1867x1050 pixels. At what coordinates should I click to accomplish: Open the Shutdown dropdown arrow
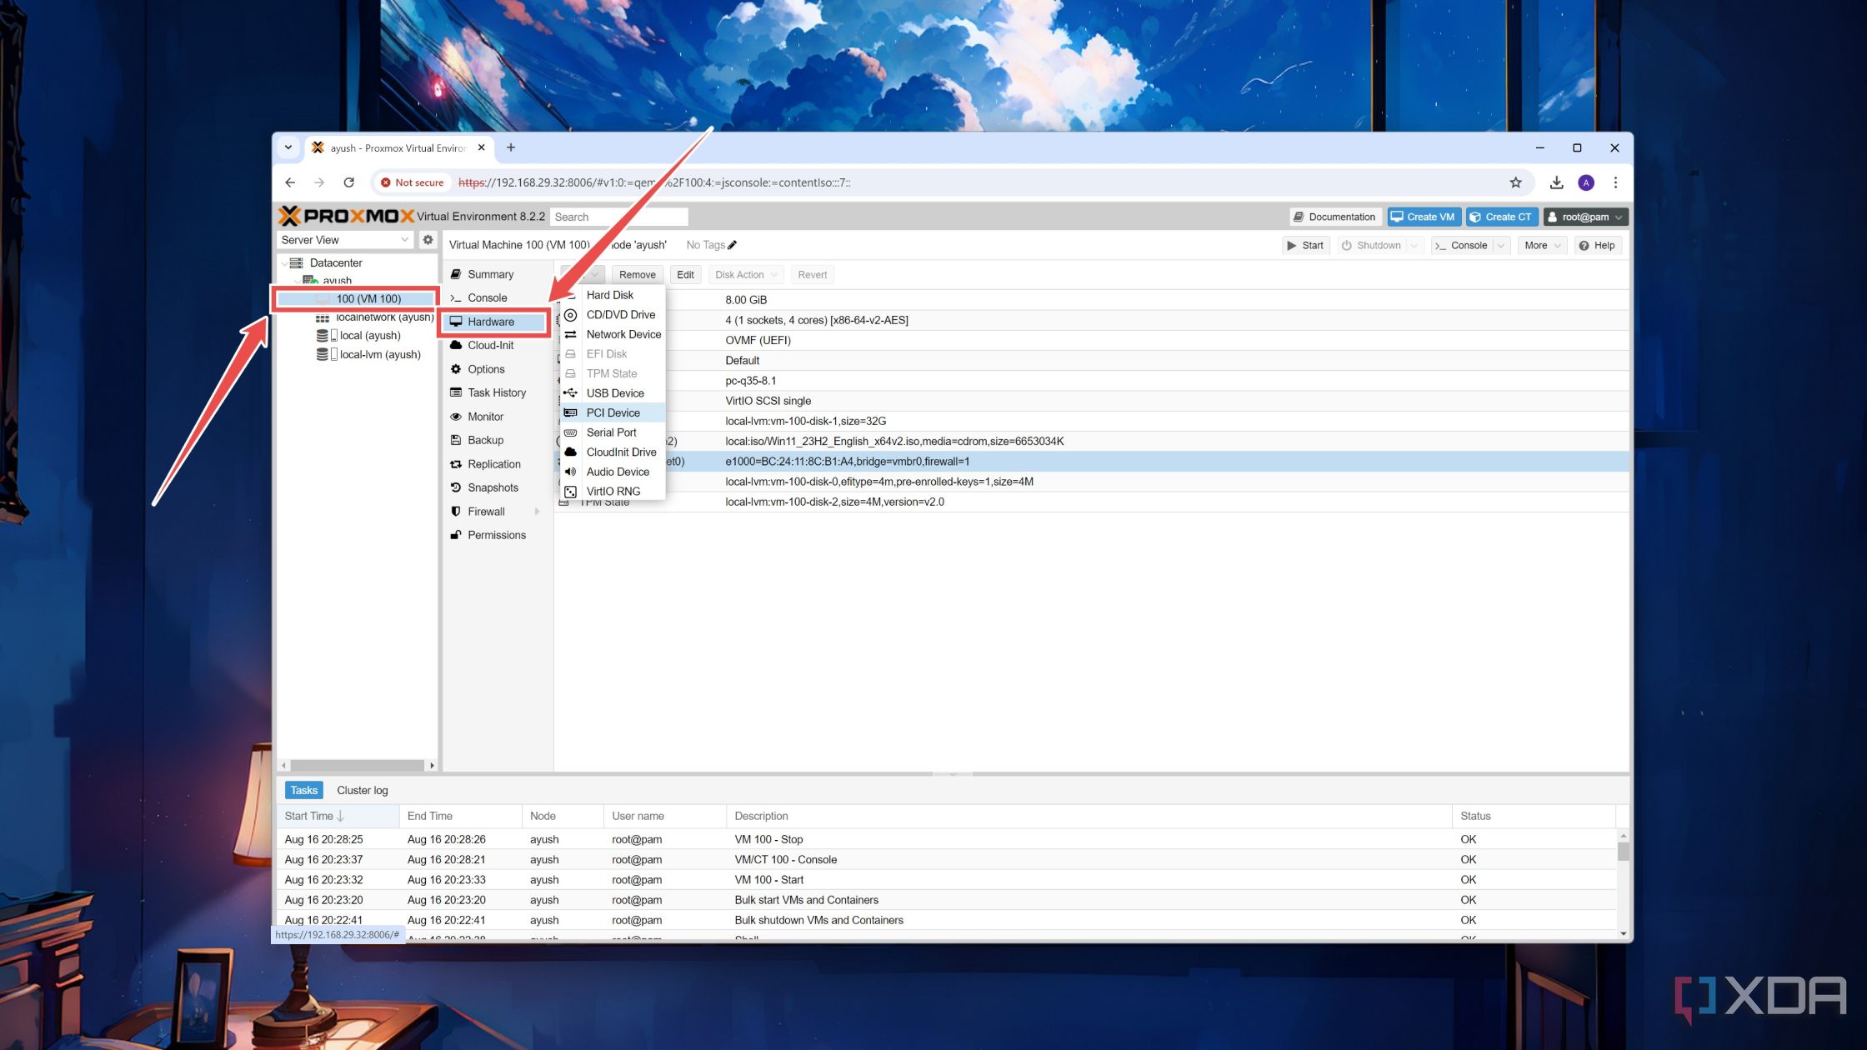pos(1414,245)
